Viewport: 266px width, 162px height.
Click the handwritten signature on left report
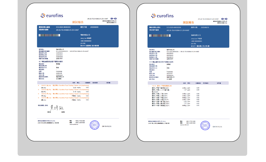click(56, 108)
